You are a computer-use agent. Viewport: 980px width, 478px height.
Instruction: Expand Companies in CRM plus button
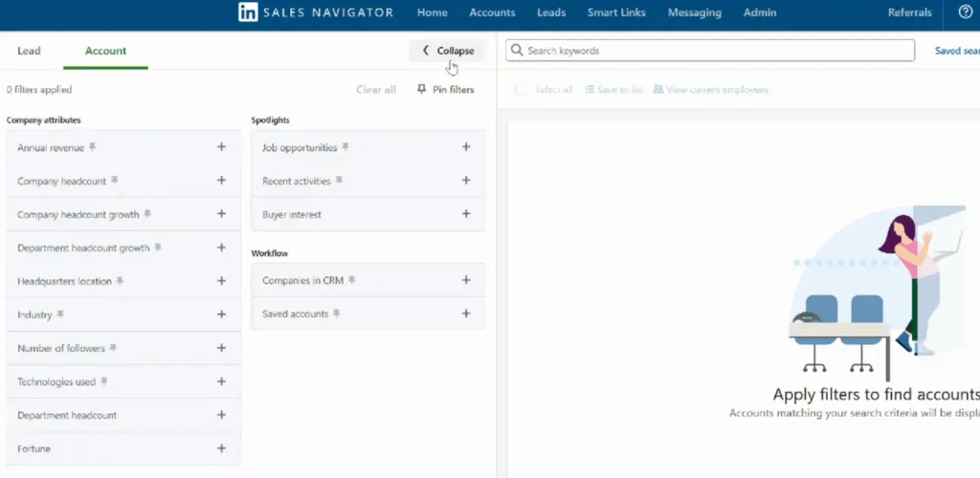tap(466, 280)
